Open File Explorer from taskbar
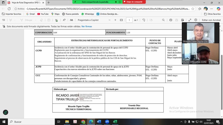This screenshot has height=125, width=223. [67, 122]
